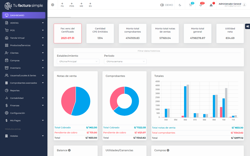Click the target icon in top bar

pyautogui.click(x=52, y=5)
